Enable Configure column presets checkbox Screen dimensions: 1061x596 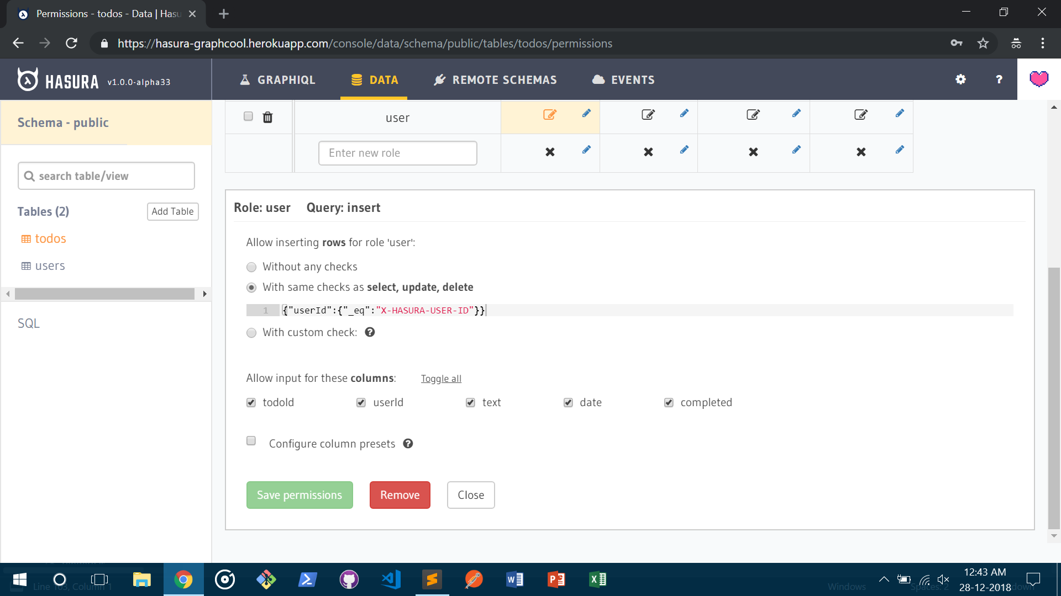tap(251, 441)
